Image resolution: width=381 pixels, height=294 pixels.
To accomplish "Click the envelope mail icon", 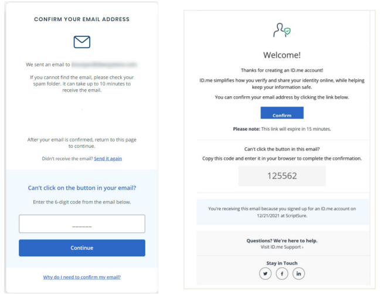I will pyautogui.click(x=81, y=42).
